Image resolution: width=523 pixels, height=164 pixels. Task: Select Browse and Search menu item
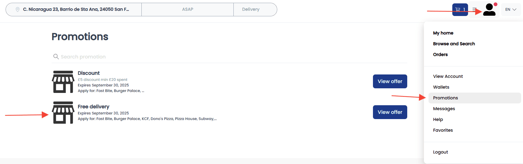(x=454, y=44)
